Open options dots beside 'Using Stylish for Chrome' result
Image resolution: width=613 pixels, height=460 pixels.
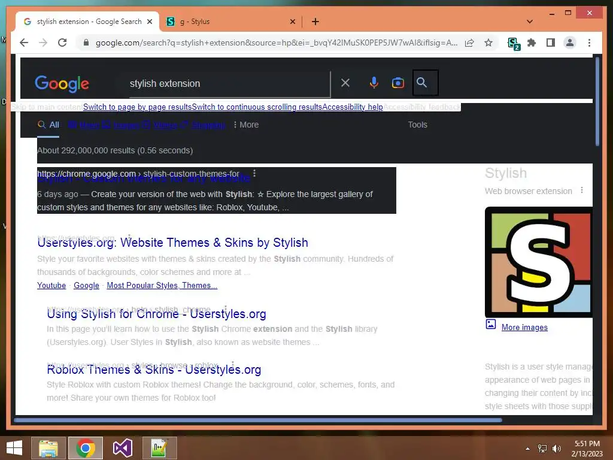pos(226,308)
